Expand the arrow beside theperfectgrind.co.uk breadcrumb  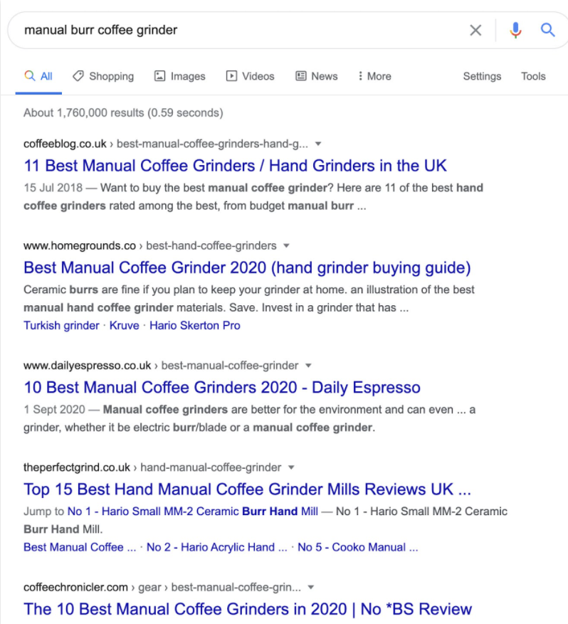[x=291, y=467]
